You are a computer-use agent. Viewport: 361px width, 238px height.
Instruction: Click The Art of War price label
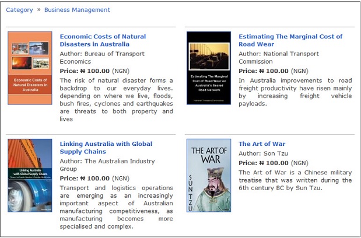tap(273, 163)
